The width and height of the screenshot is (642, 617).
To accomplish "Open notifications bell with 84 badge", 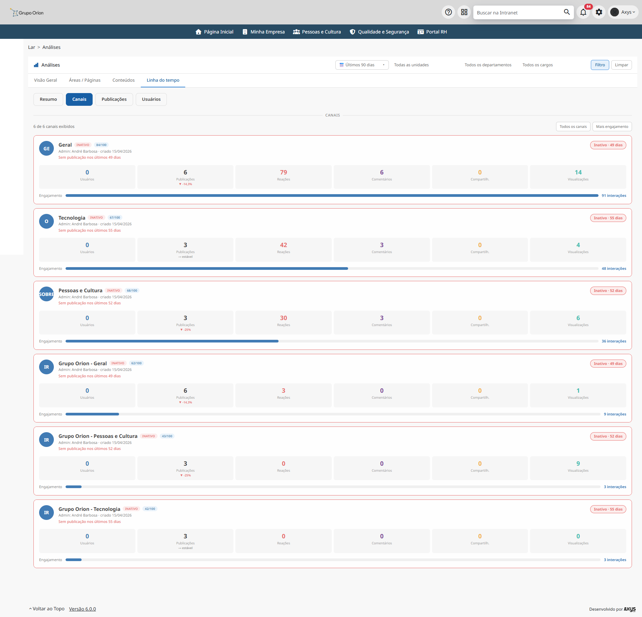I will point(583,12).
